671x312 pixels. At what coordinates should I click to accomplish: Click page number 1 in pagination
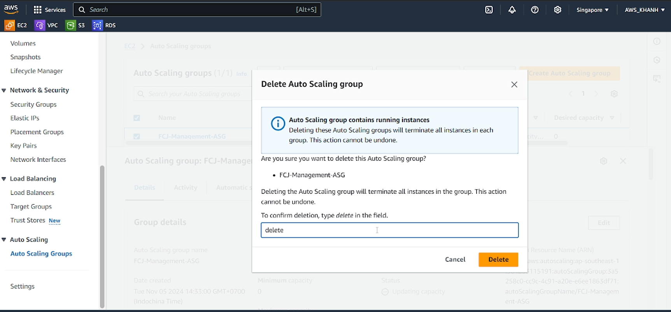coord(583,94)
